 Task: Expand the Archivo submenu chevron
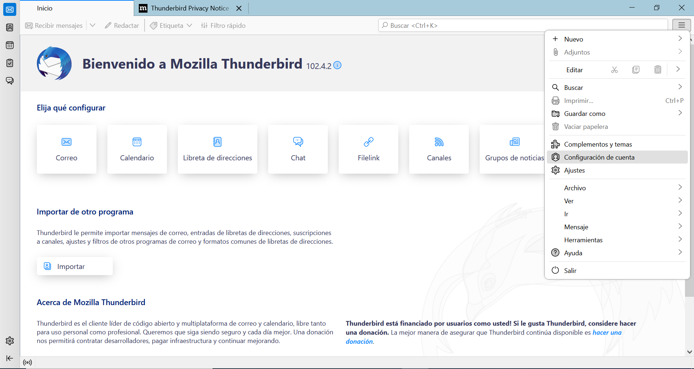point(680,187)
